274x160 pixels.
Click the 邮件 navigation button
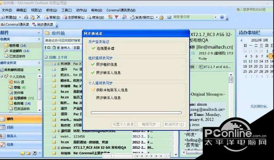pyautogui.click(x=21, y=119)
